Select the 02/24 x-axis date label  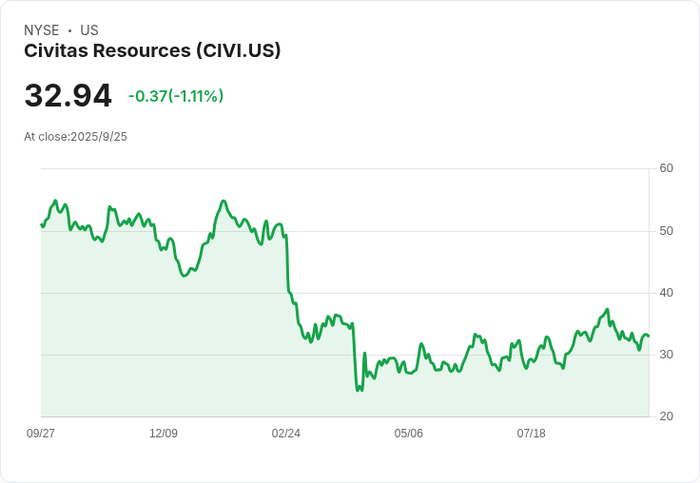pyautogui.click(x=286, y=434)
